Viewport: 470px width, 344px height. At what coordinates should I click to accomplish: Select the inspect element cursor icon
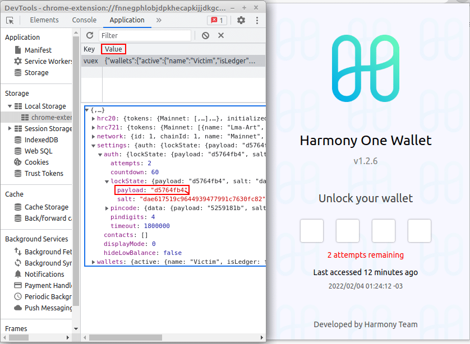10,20
